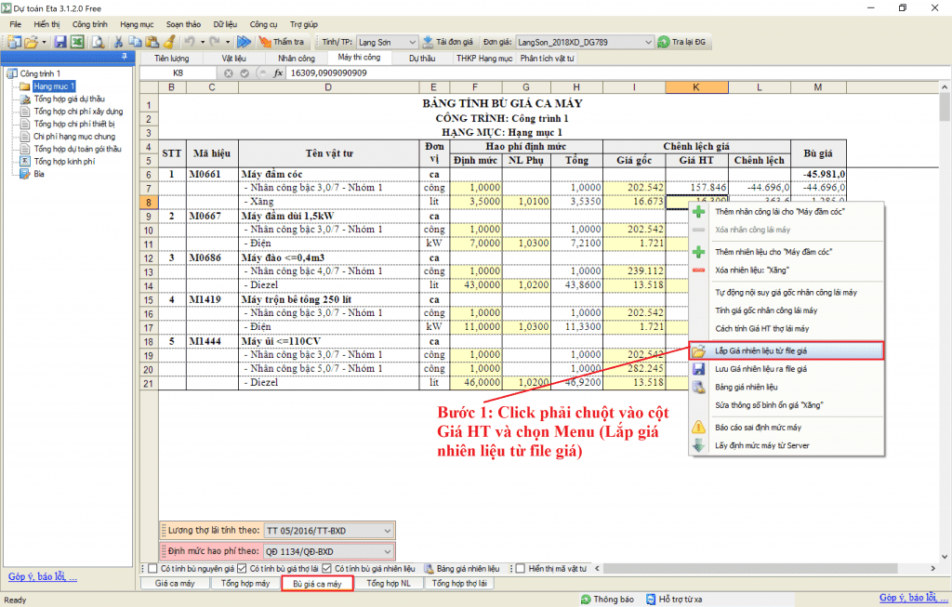This screenshot has height=607, width=952.
Task: Cut selection with the scissors icon
Action: 118,42
